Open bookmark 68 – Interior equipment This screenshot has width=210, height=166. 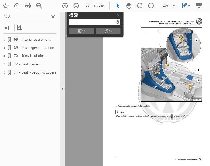pyautogui.click(x=32, y=39)
